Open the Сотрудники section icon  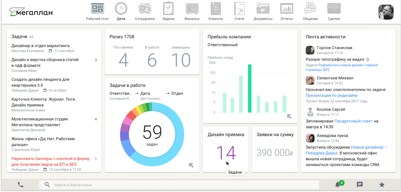(145, 9)
